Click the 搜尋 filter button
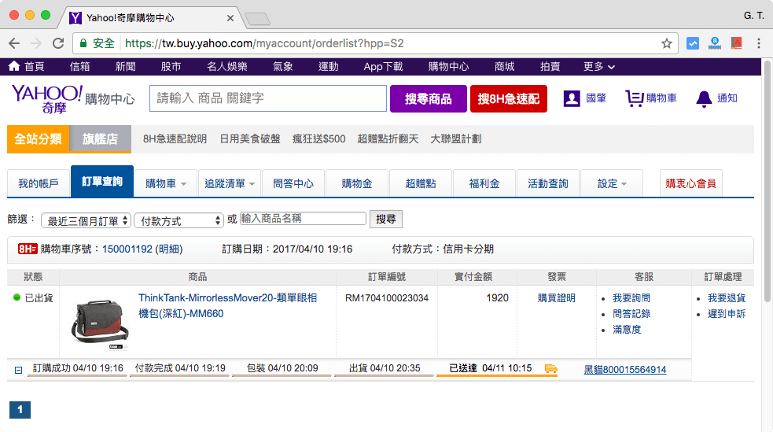The height and width of the screenshot is (432, 773). click(386, 219)
